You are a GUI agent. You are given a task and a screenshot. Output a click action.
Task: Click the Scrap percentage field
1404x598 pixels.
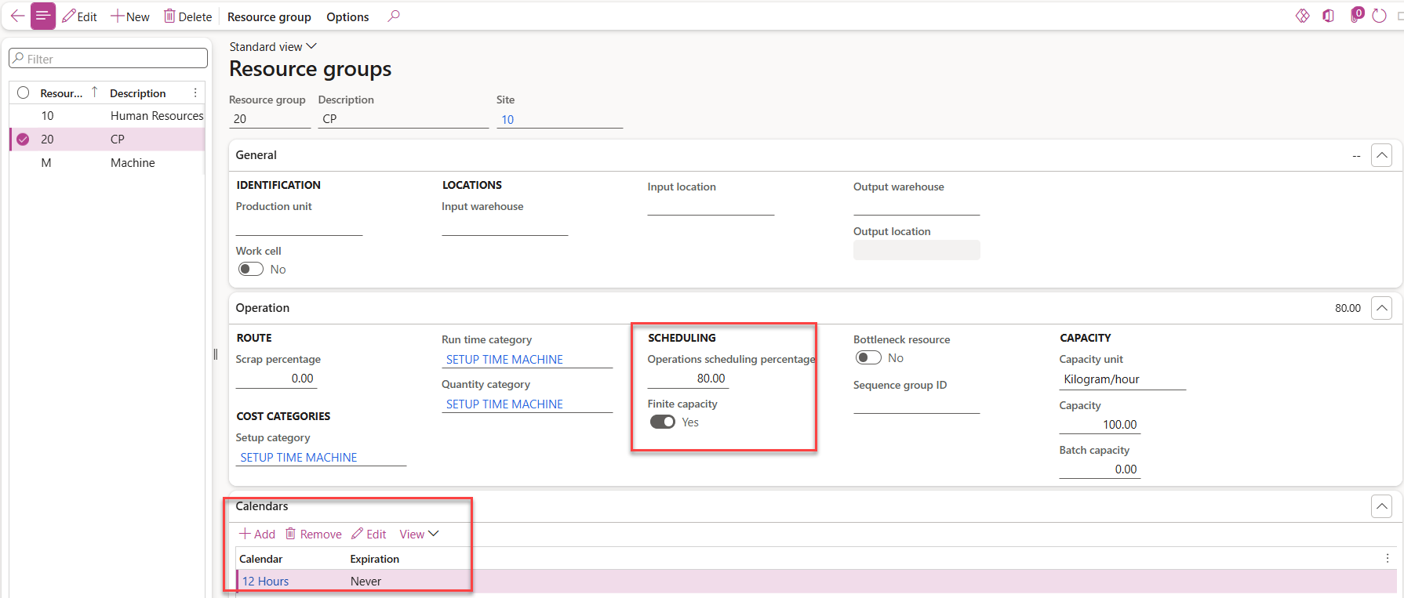point(276,378)
